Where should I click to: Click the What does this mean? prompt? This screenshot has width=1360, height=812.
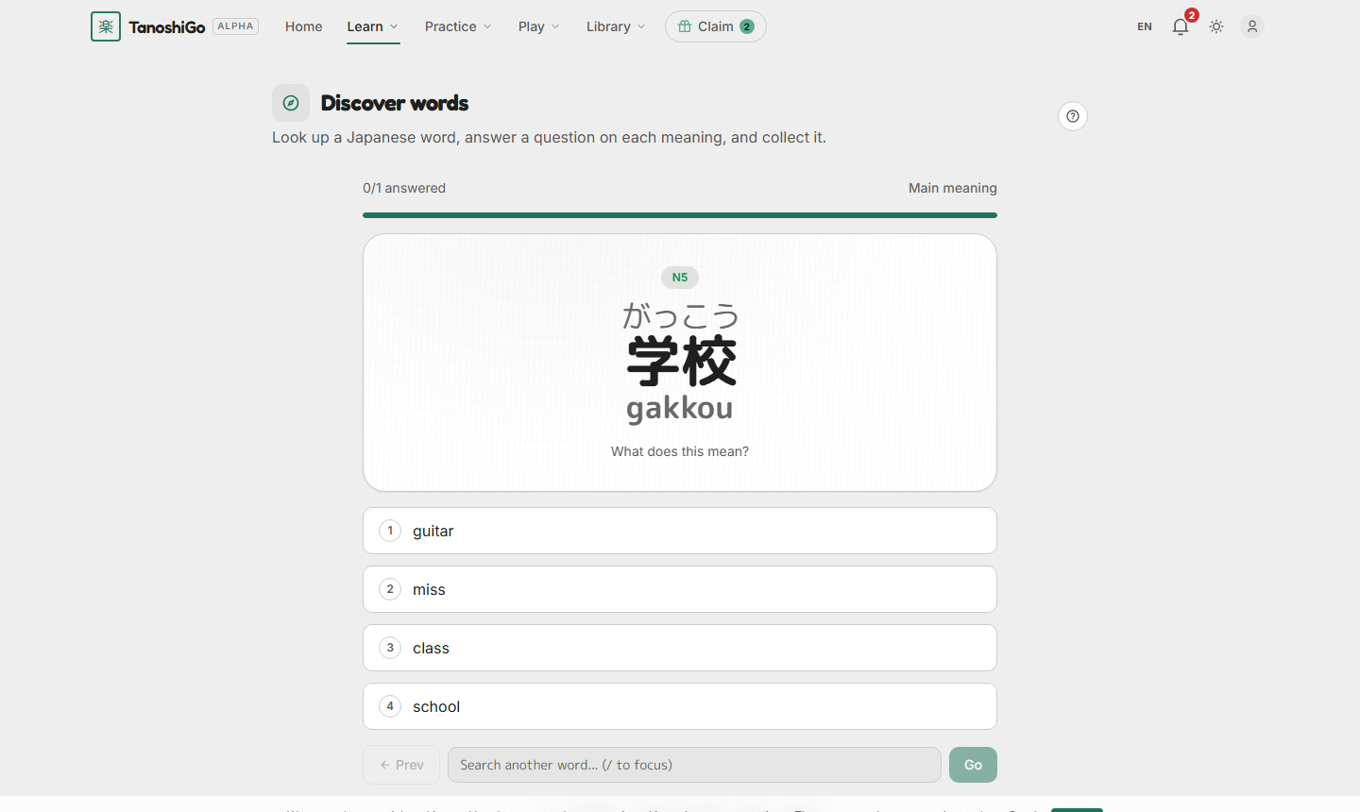pos(680,451)
